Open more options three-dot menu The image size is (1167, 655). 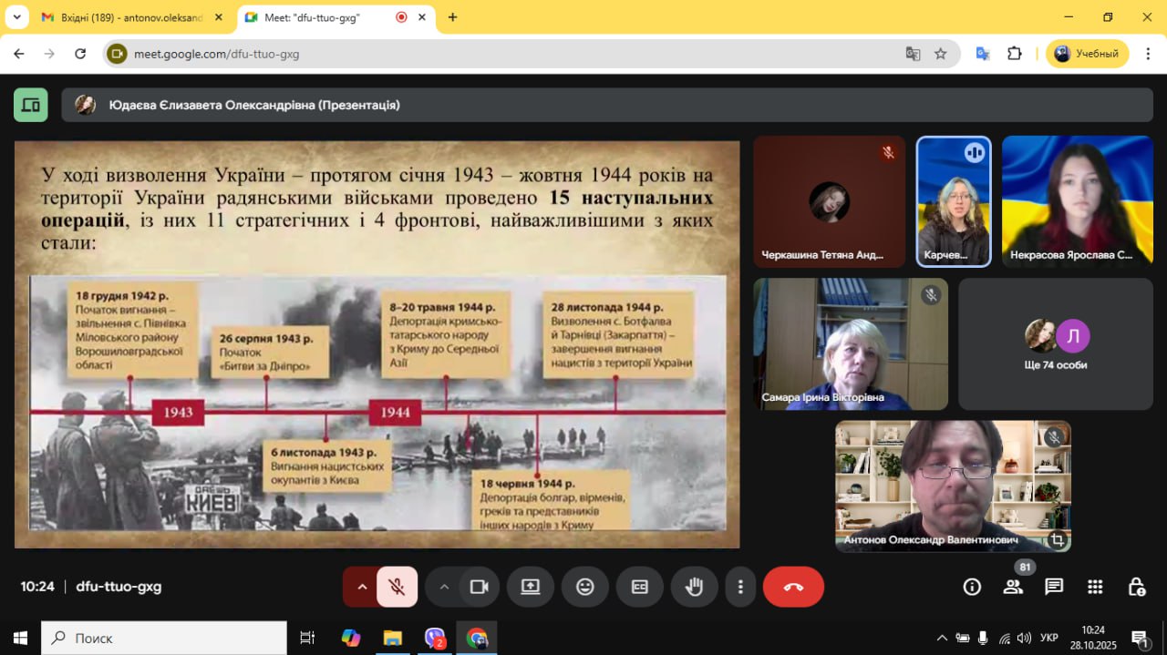pos(741,587)
